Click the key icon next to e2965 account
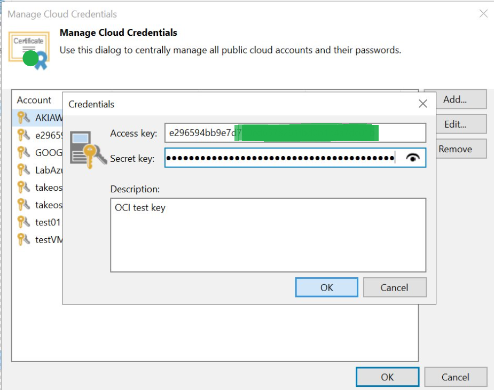The height and width of the screenshot is (390, 494). coord(23,135)
